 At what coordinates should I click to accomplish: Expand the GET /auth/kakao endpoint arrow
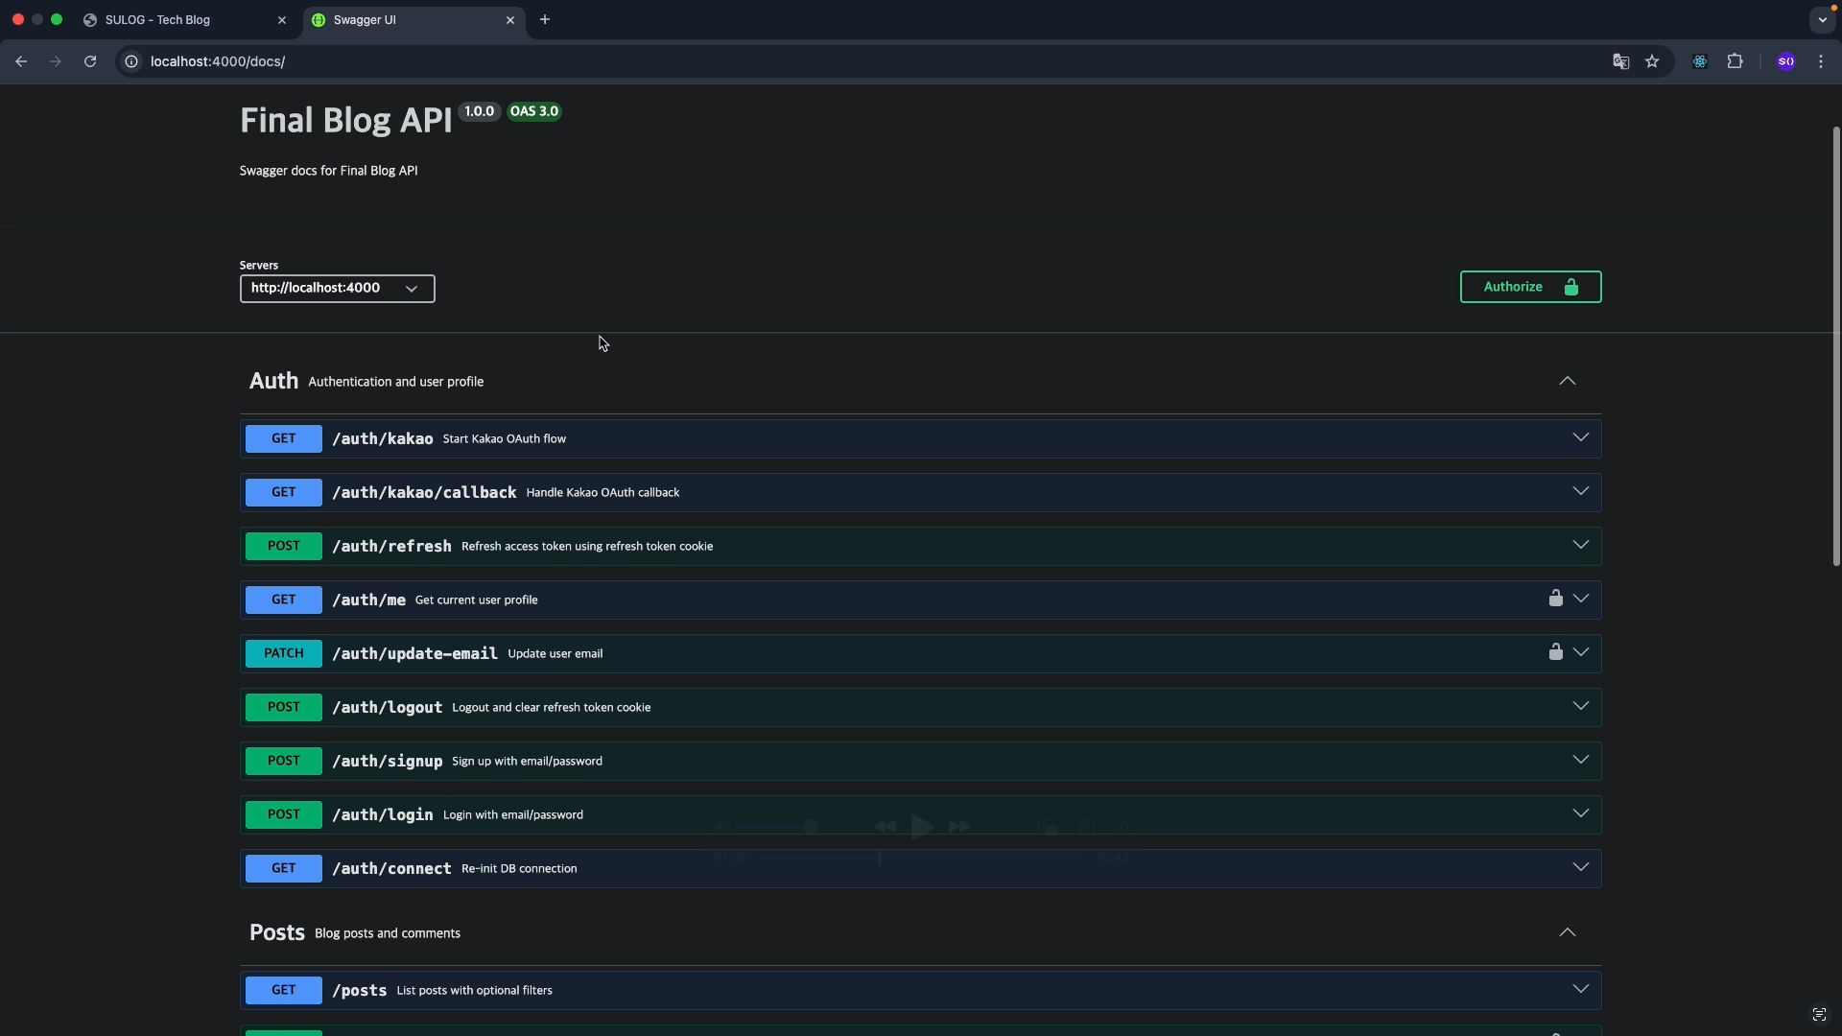1580,437
